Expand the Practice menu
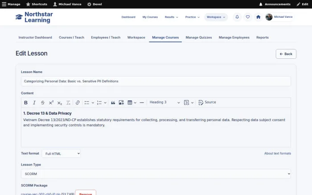 [192, 17]
